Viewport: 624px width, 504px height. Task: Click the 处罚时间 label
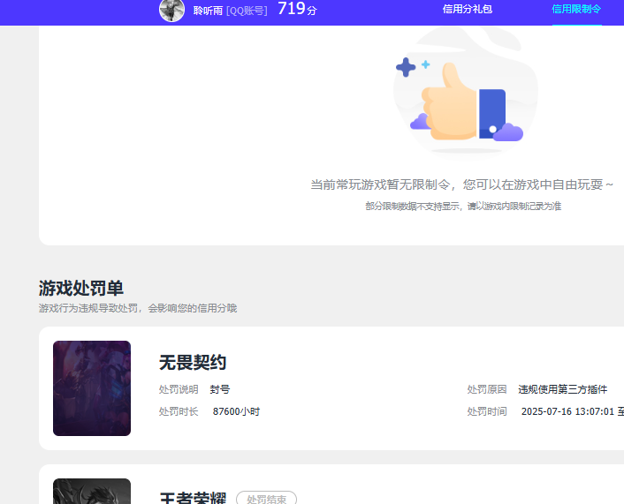(x=487, y=412)
